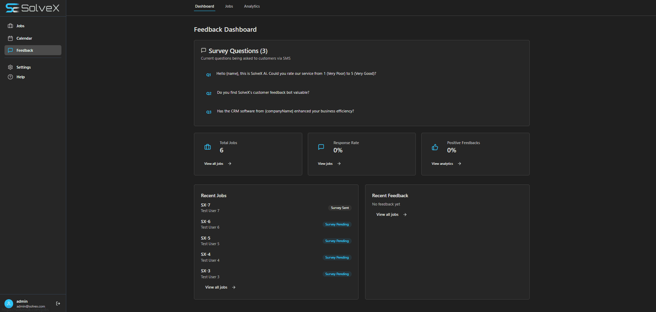The height and width of the screenshot is (312, 656).
Task: Click arrow beside View all jobs under Recent Feedback
Action: pos(405,214)
